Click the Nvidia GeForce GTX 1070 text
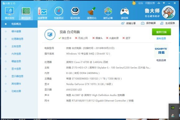The width and height of the screenshot is (180, 120). point(89,84)
